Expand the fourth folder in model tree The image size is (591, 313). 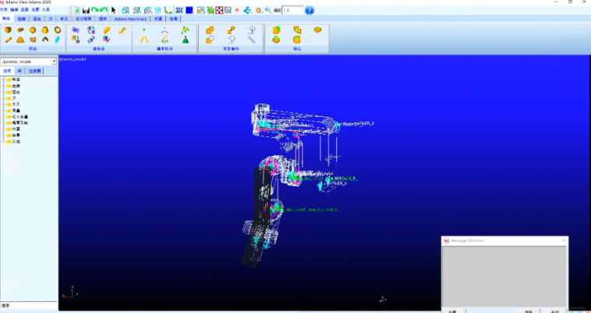pos(4,98)
